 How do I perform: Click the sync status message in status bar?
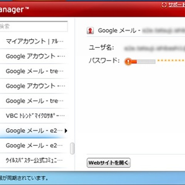(x=24, y=178)
